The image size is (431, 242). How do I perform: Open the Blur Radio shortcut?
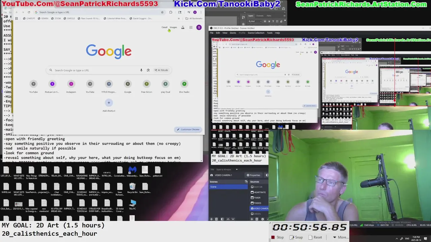184,86
